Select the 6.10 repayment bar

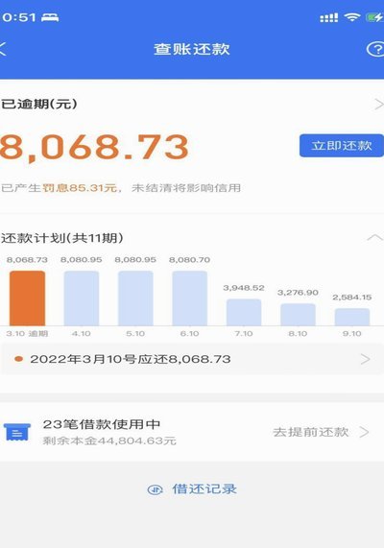pos(189,298)
